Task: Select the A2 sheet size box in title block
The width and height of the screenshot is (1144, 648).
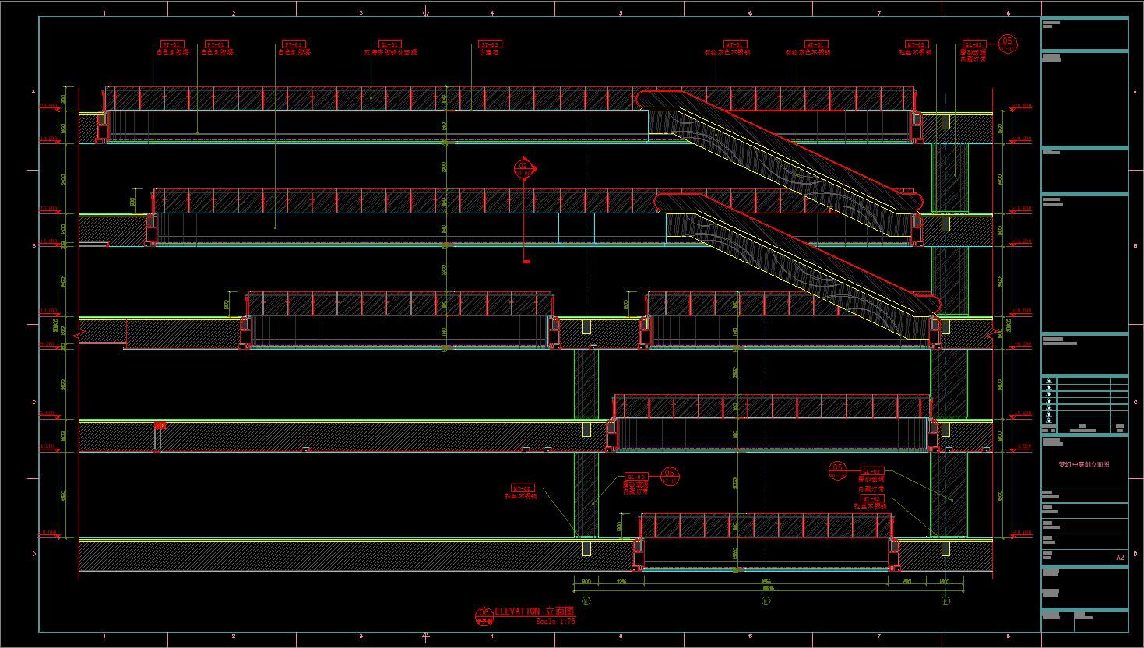Action: [1120, 558]
